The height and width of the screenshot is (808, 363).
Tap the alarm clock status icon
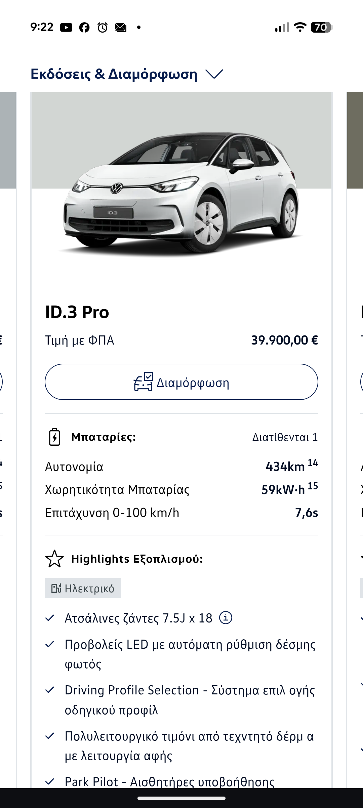coord(103,27)
